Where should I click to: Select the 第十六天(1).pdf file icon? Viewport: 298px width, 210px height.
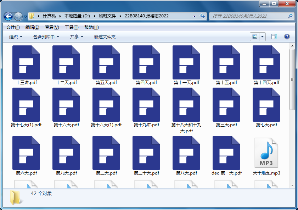click(106, 104)
